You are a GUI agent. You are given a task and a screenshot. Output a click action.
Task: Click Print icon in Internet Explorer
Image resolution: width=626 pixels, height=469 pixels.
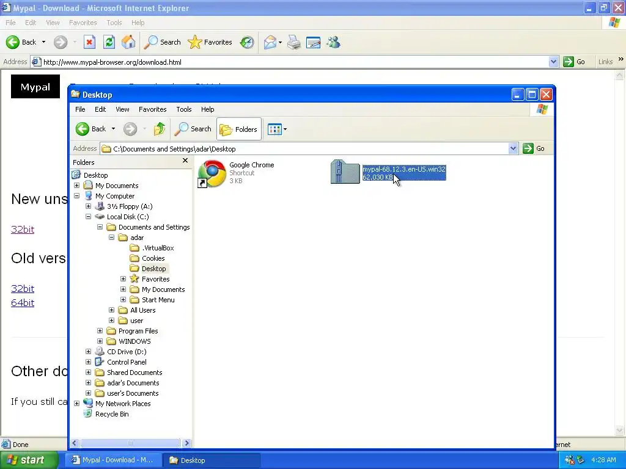(294, 42)
